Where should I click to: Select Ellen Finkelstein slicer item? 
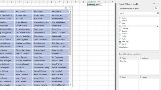60,43
